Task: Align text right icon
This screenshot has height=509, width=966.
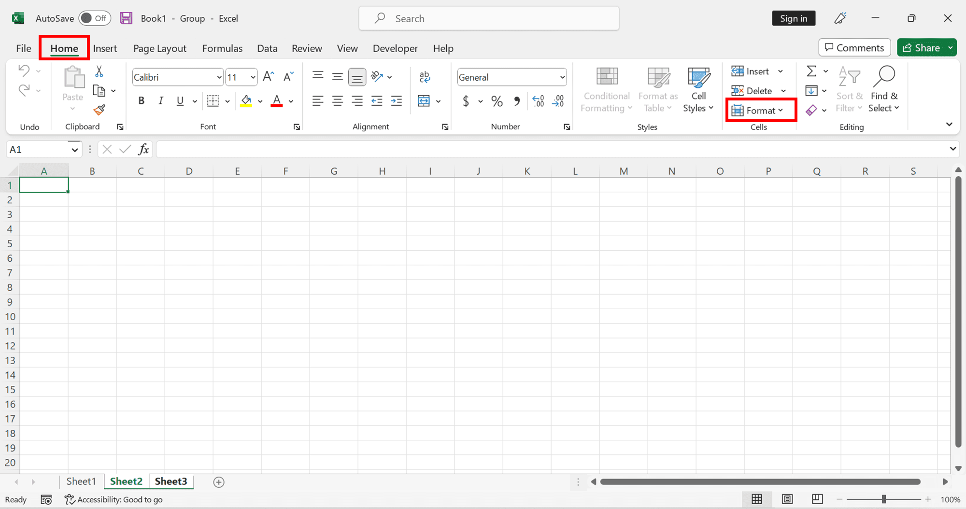Action: [357, 100]
